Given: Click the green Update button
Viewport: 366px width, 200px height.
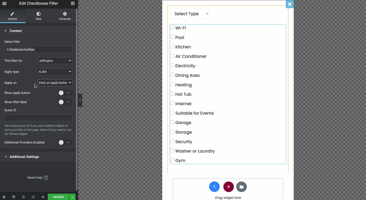Looking at the screenshot, I should (x=58, y=197).
